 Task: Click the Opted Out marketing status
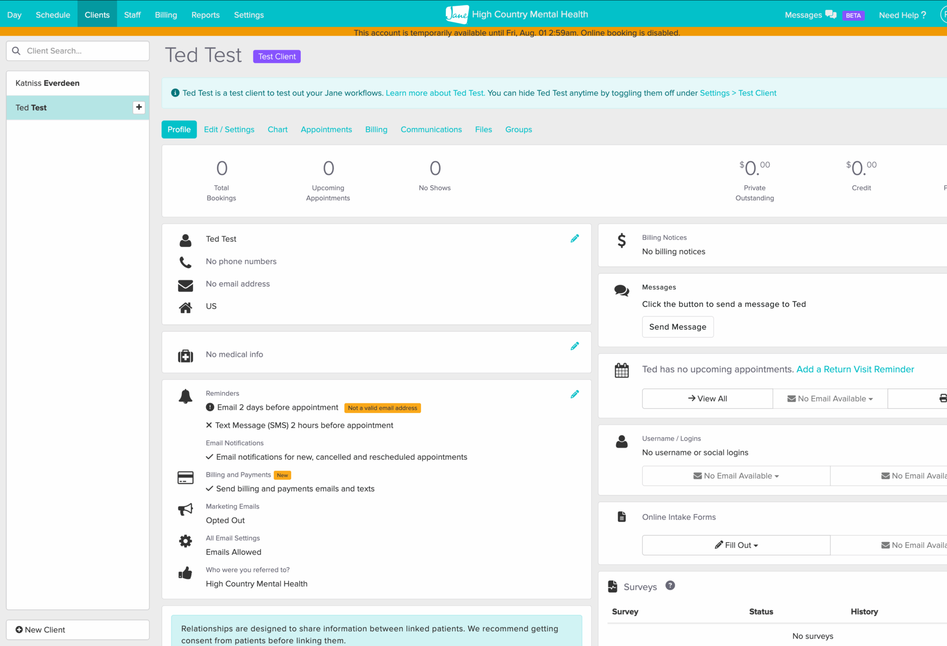225,520
